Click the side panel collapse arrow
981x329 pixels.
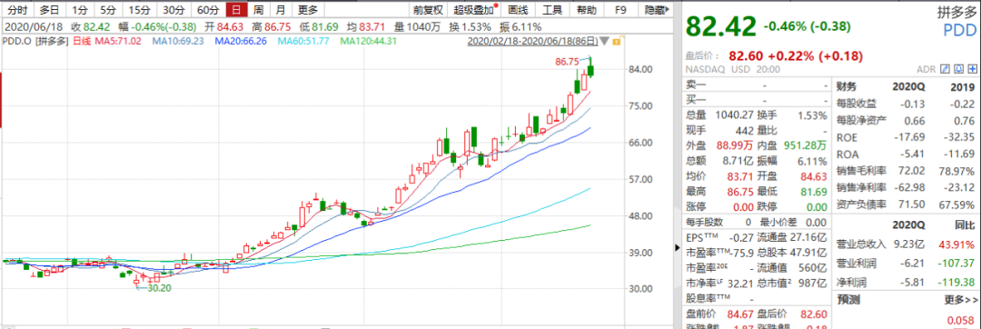678,248
